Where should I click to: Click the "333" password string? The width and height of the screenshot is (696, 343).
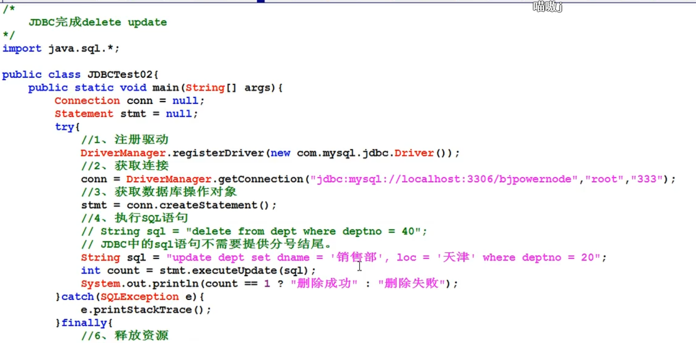click(647, 179)
